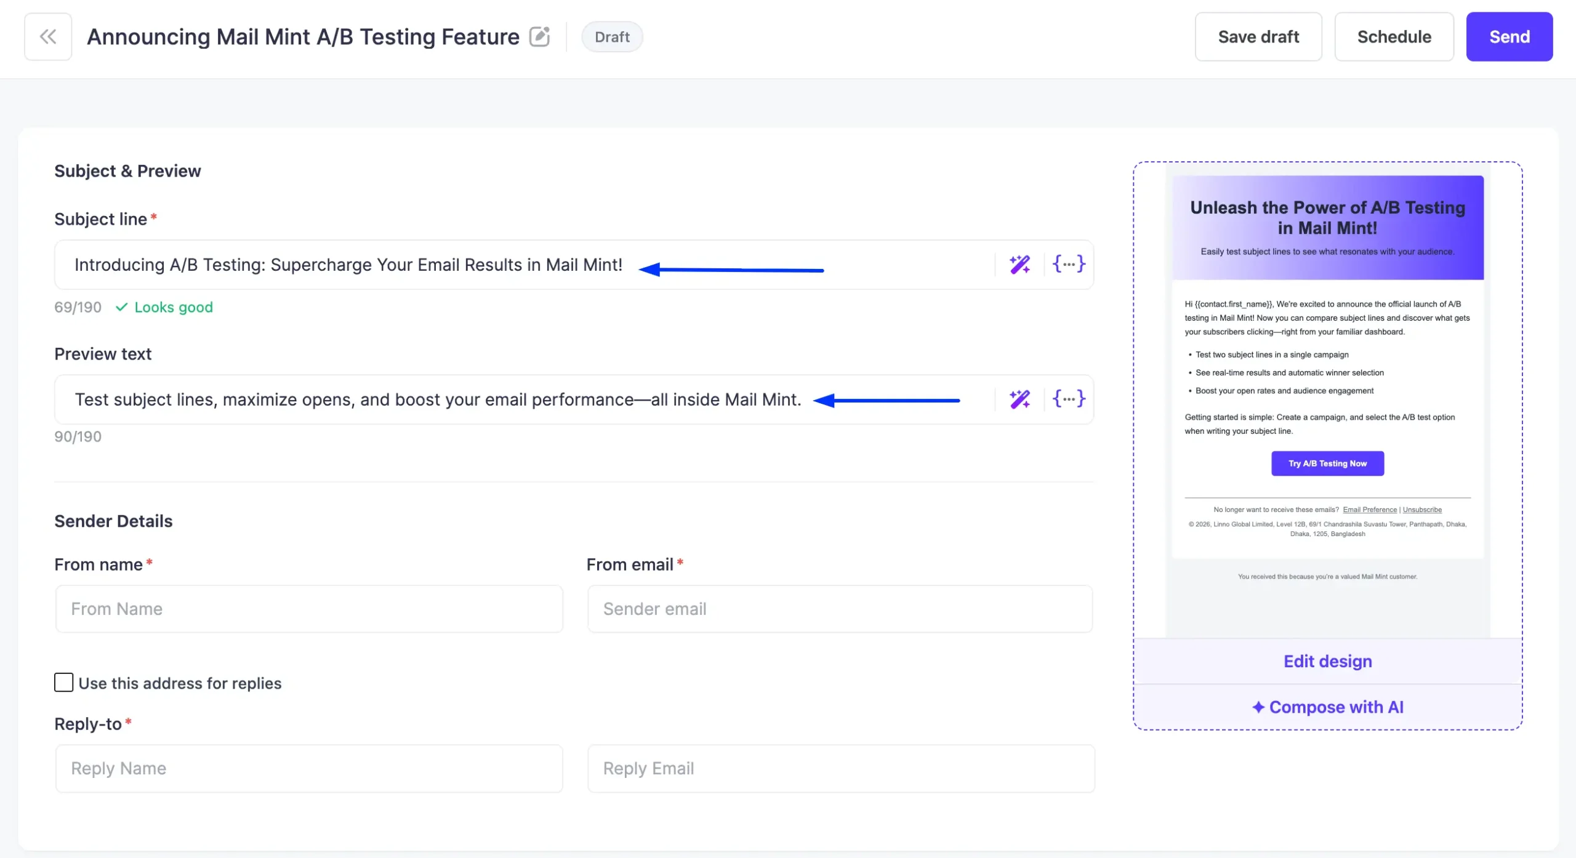Edit the campaign title with pencil icon
Viewport: 1576px width, 858px height.
tap(539, 37)
